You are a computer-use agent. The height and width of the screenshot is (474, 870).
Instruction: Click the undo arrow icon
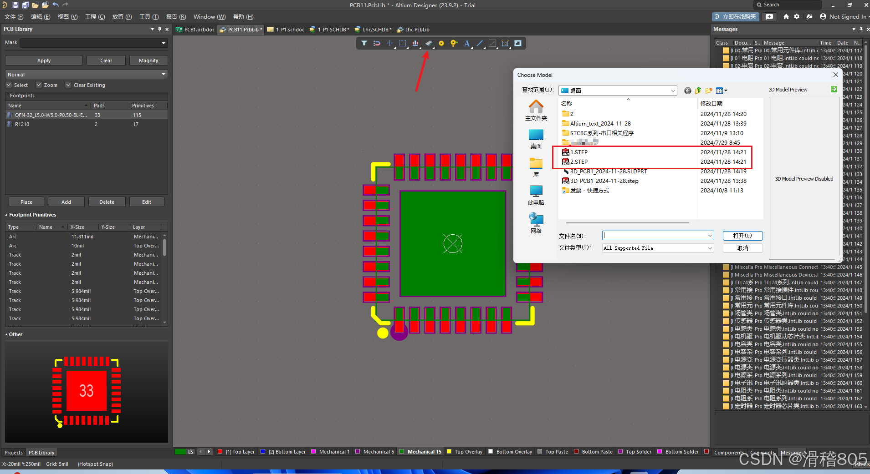click(55, 5)
